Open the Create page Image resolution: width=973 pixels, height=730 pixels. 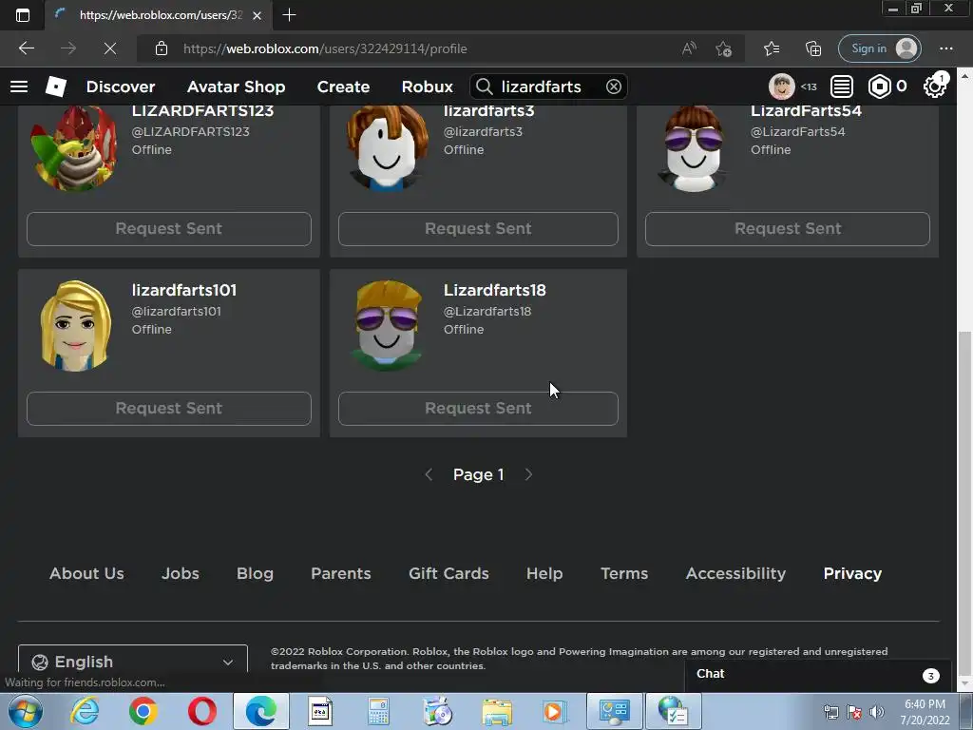(x=343, y=86)
